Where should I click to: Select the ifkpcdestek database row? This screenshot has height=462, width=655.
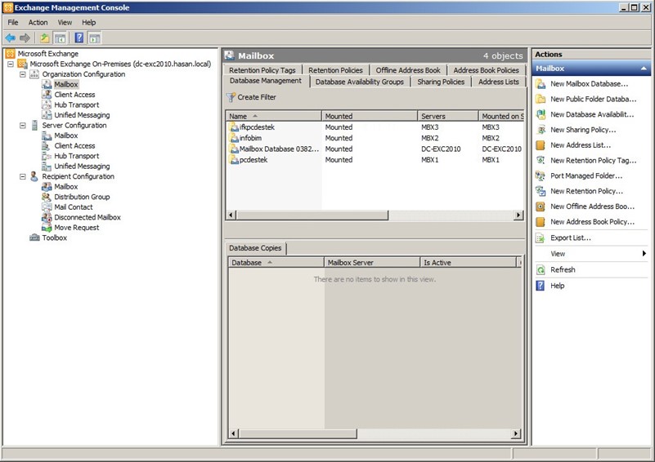tap(375, 127)
